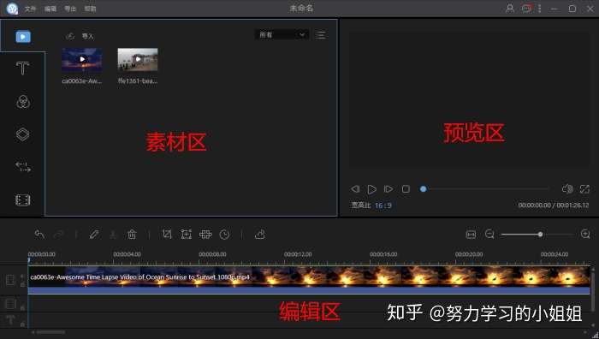Open the Filters panel from sidebar
Image resolution: width=599 pixels, height=339 pixels.
coord(23,102)
